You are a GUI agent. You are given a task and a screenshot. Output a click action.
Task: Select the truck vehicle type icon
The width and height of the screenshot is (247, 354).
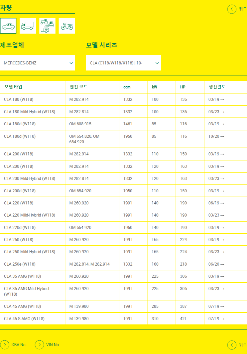(x=28, y=26)
